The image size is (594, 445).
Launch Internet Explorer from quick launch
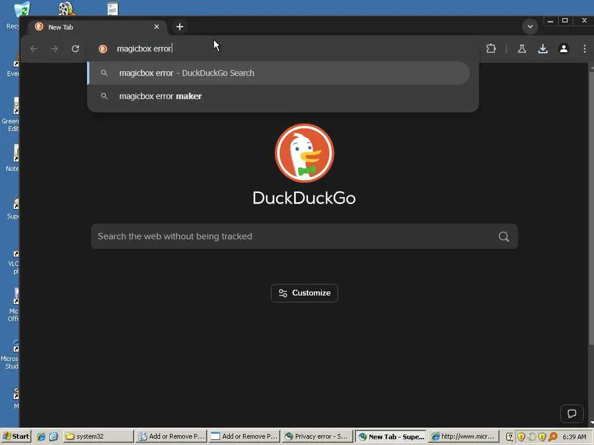pyautogui.click(x=41, y=437)
